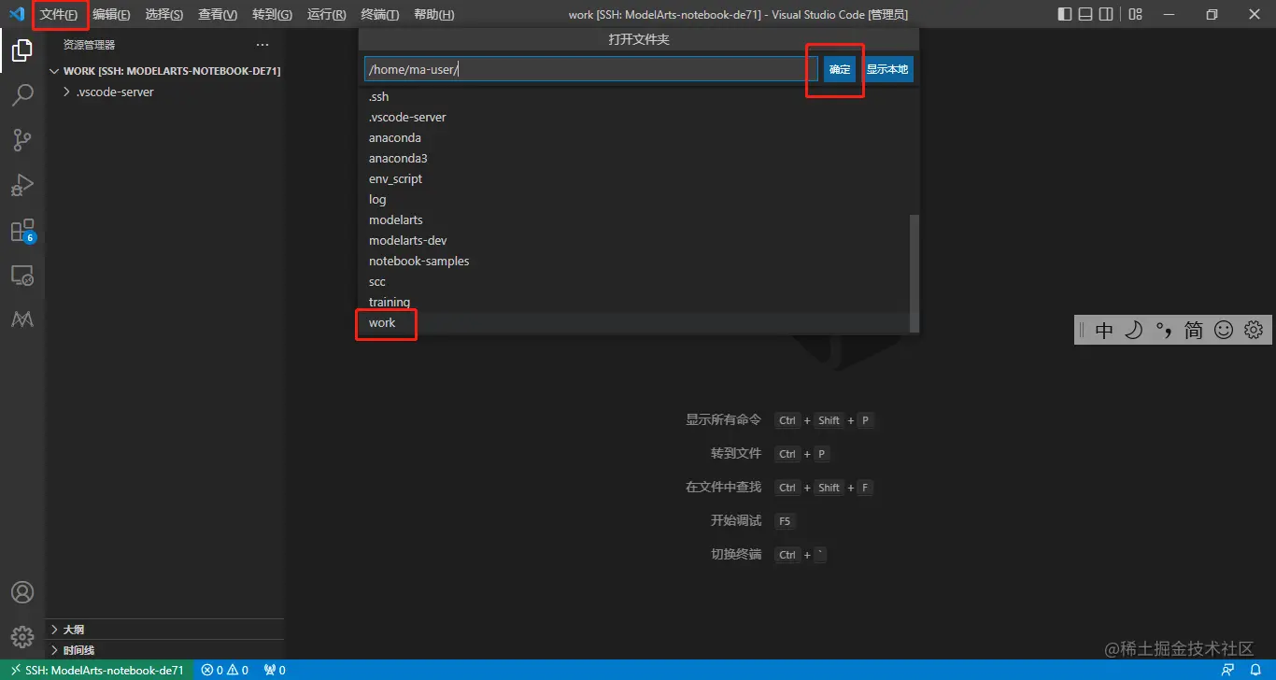This screenshot has height=680, width=1276.
Task: Open the 运行(R) menu
Action: tap(326, 15)
